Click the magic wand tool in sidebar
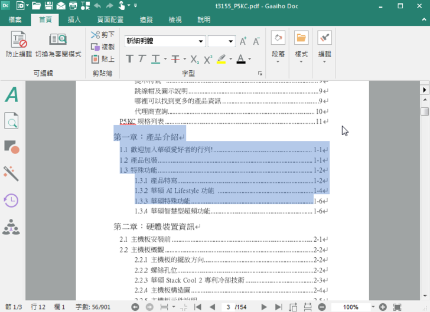 [x=11, y=173]
